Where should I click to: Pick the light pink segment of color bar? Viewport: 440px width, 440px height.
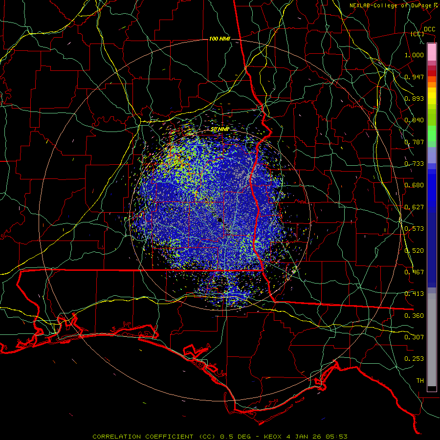point(432,52)
